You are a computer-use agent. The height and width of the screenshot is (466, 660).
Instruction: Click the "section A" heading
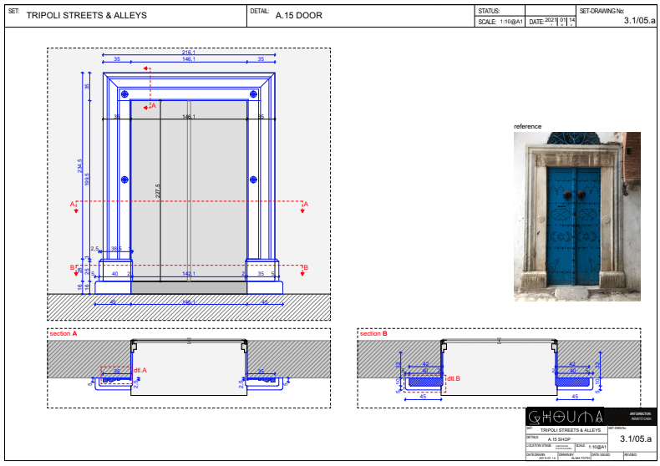point(63,333)
